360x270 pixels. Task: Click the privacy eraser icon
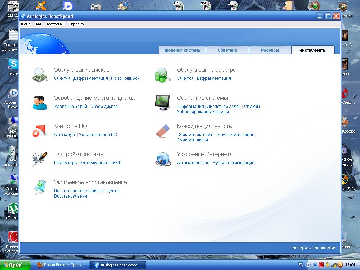[163, 131]
